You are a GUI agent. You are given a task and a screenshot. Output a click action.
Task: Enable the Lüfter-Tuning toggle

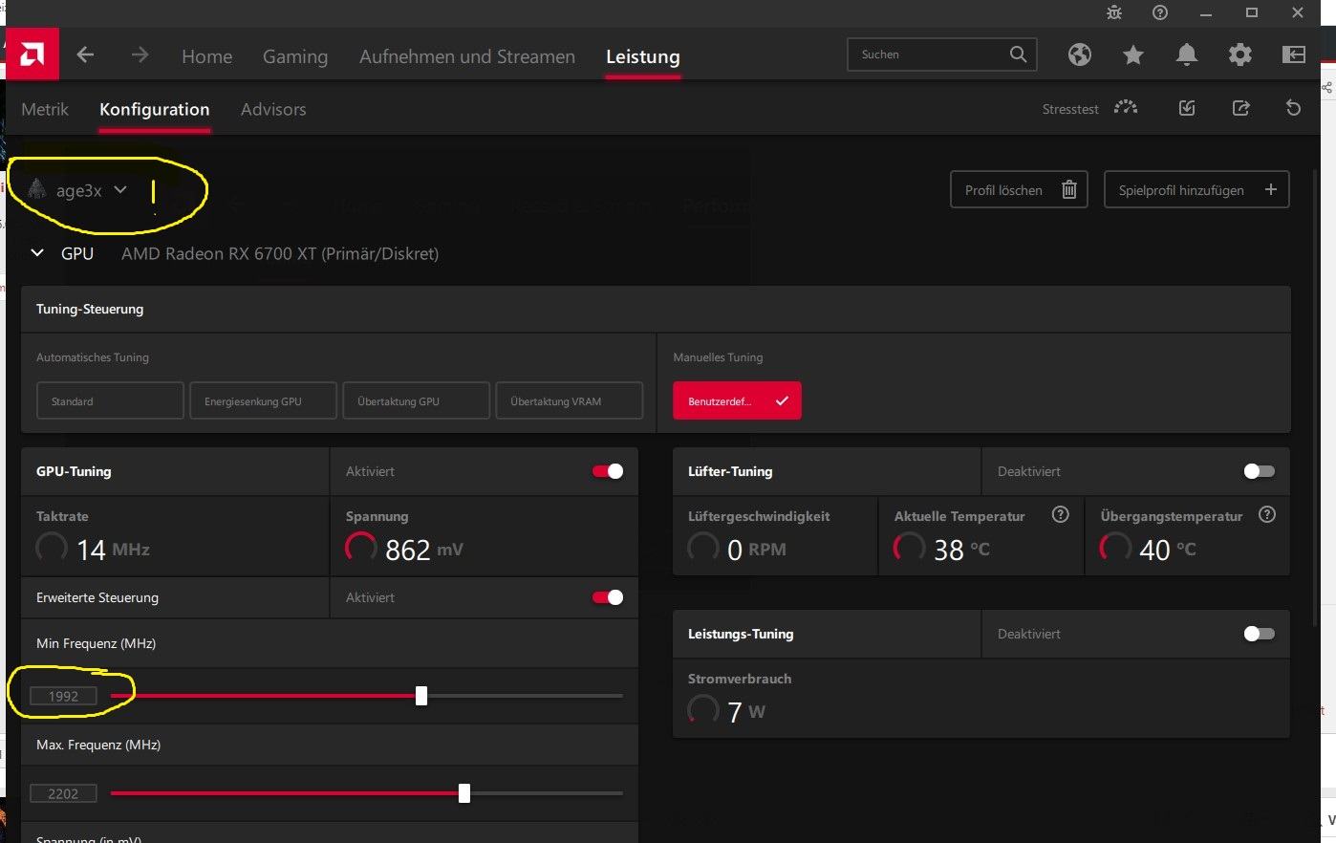[x=1260, y=471]
